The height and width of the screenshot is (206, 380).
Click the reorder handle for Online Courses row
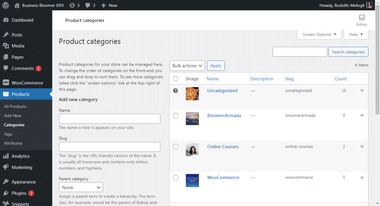pyautogui.click(x=362, y=146)
